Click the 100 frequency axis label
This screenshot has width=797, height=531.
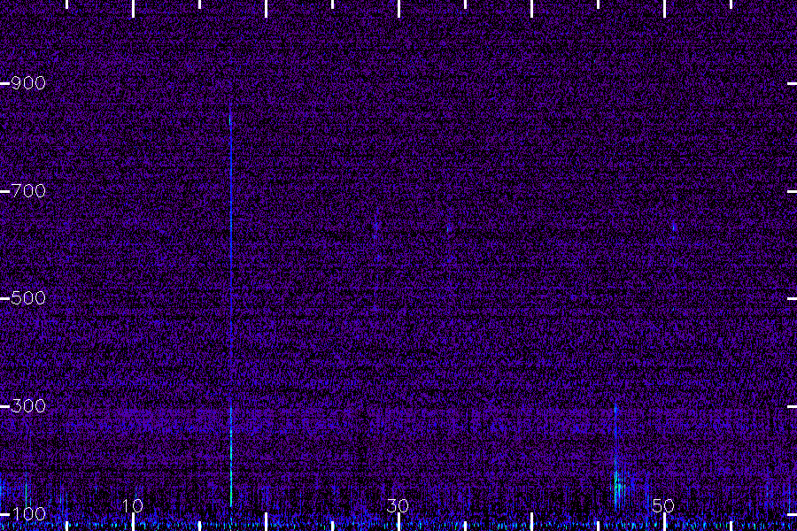[28, 513]
